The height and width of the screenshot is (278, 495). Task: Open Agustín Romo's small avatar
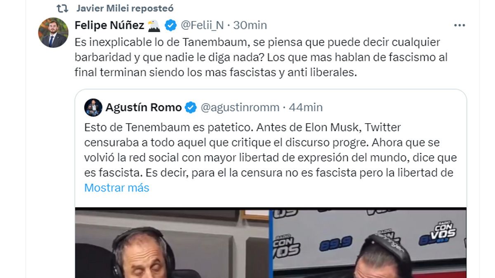click(x=93, y=107)
